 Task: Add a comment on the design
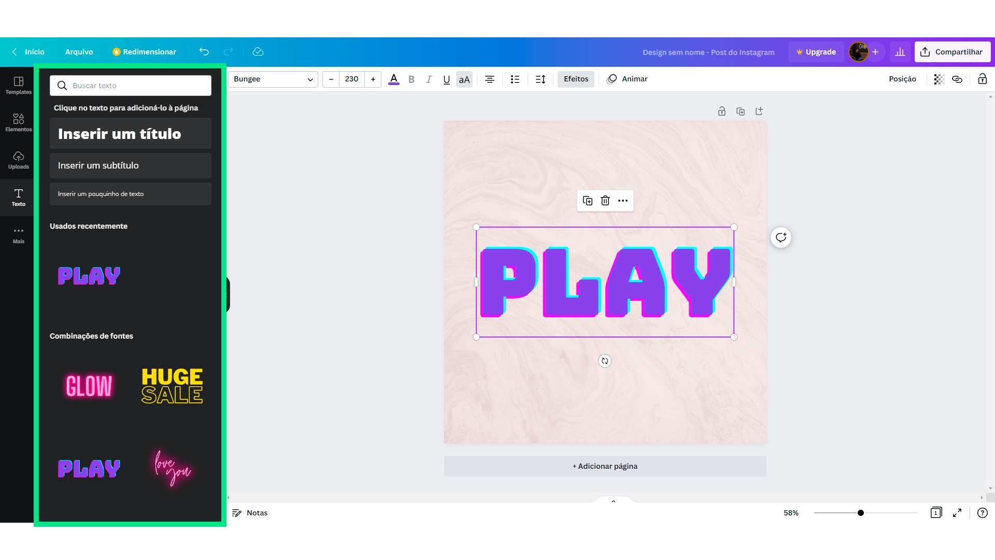(x=781, y=237)
